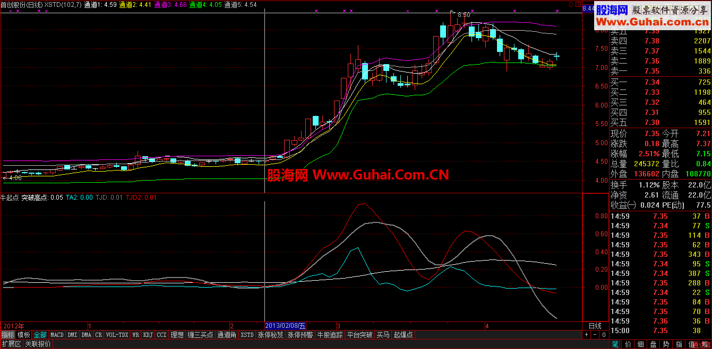Click the 涨幅 value 2.51%
The height and width of the screenshot is (349, 712).
click(x=648, y=154)
